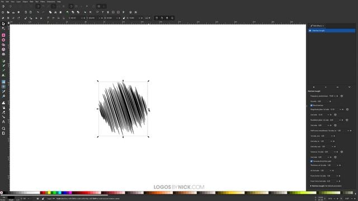Click the remove path effect button

point(326,87)
